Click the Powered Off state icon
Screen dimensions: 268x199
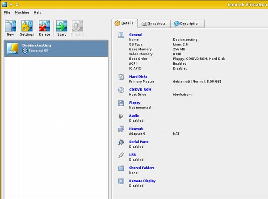[25, 51]
